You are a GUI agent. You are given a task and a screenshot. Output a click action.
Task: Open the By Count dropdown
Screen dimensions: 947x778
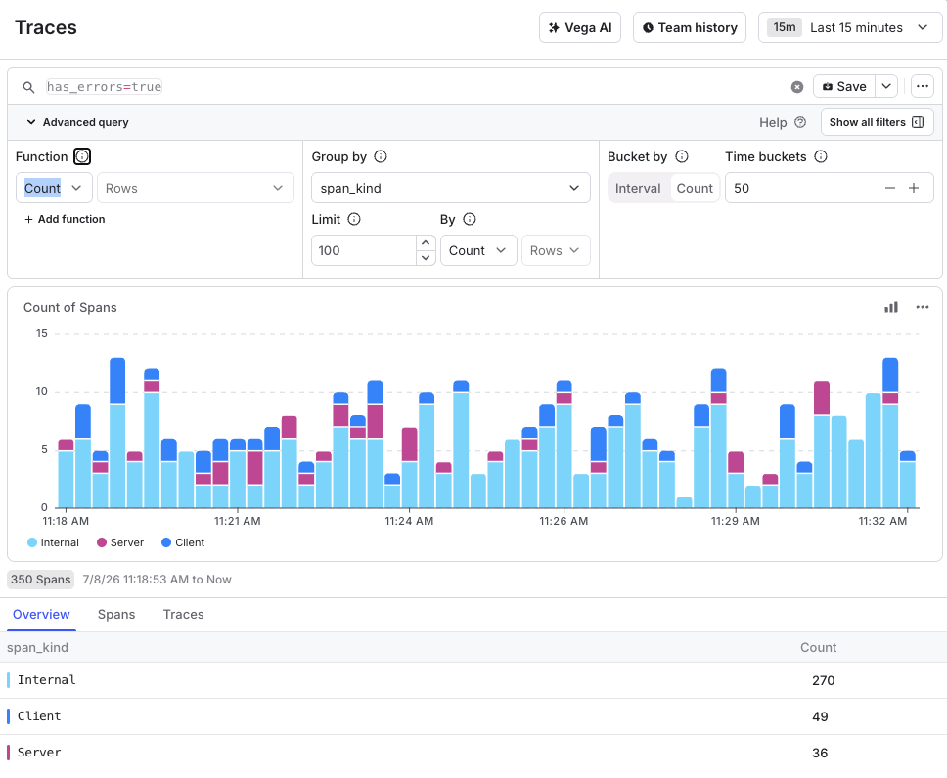coord(478,250)
